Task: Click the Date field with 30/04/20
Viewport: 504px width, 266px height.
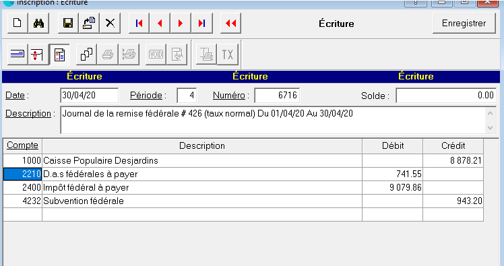Action: coord(90,96)
